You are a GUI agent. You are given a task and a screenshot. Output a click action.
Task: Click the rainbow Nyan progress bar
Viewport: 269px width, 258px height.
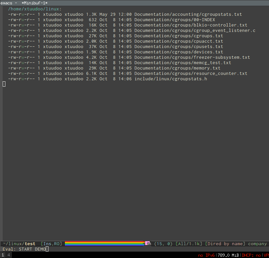pyautogui.click(x=104, y=244)
